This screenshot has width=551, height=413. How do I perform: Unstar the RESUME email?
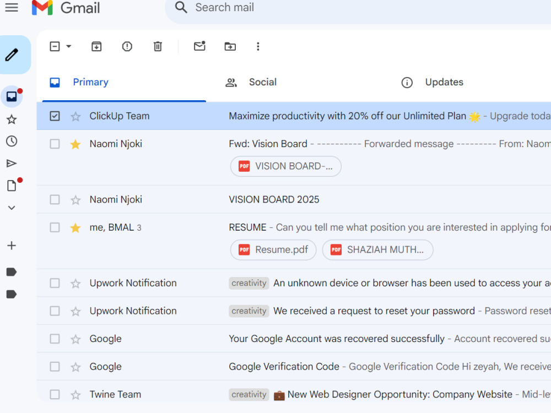point(75,227)
